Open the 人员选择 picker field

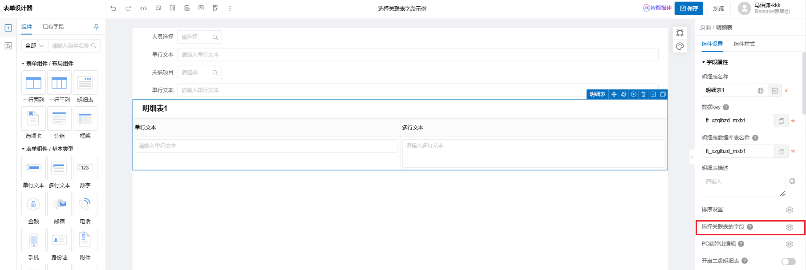click(199, 37)
